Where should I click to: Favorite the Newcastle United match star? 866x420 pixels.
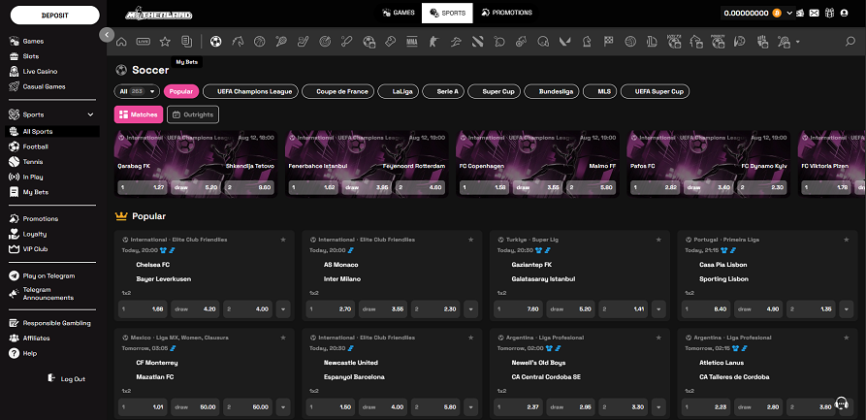[471, 338]
